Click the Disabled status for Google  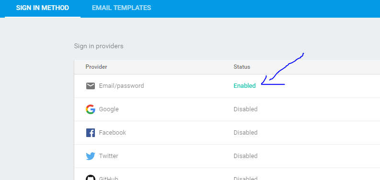click(x=245, y=109)
